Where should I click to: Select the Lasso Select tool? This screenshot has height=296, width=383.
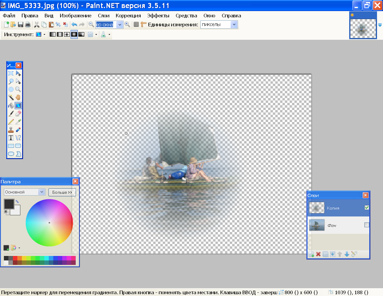(11, 81)
